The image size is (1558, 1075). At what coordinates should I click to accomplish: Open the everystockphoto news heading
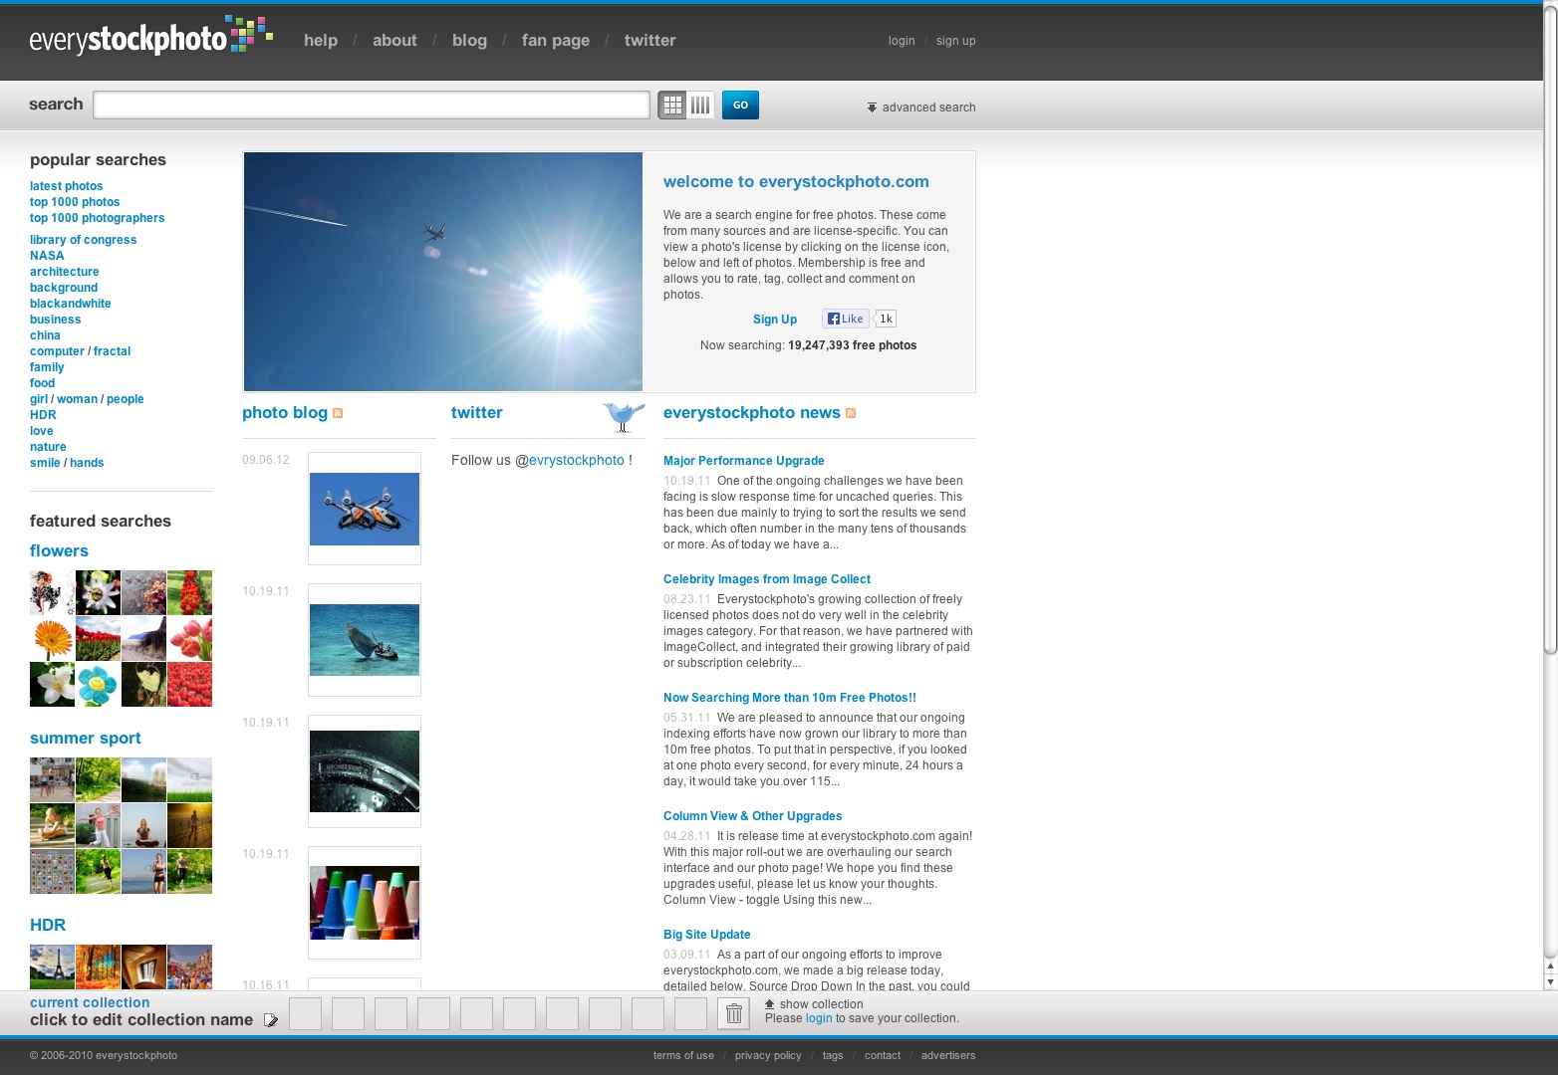click(x=752, y=413)
